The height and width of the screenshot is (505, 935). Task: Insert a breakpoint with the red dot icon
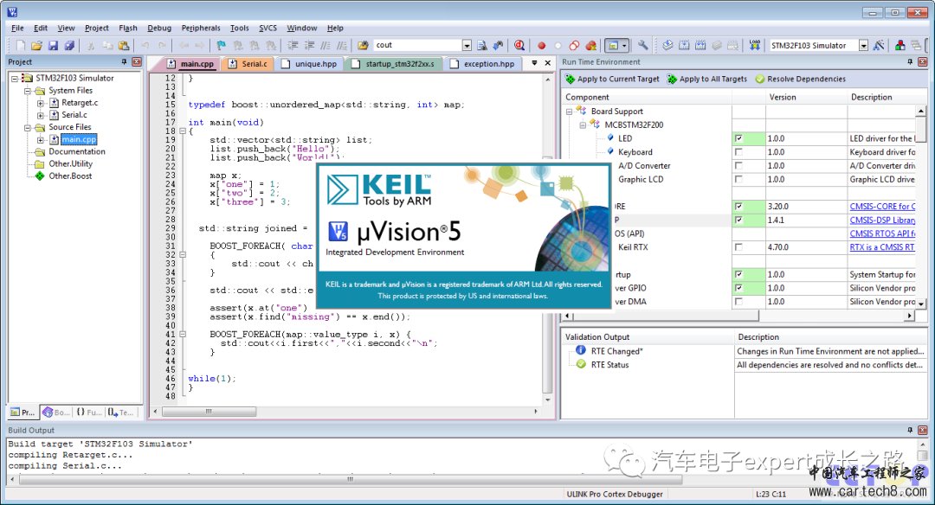541,45
